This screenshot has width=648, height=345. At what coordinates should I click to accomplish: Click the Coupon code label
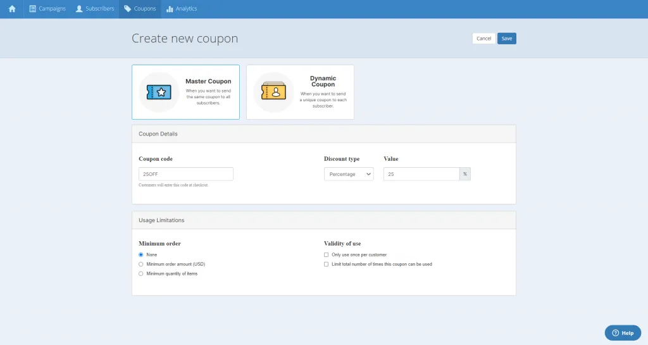point(156,159)
